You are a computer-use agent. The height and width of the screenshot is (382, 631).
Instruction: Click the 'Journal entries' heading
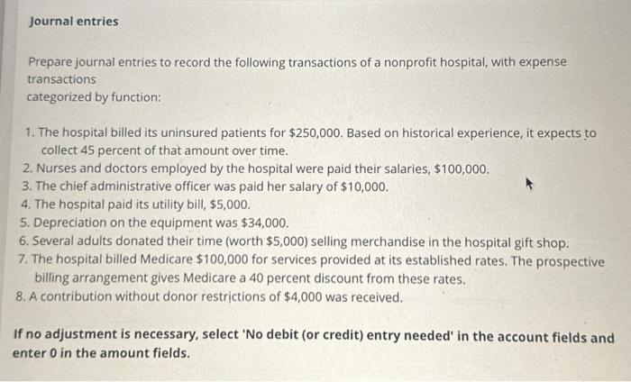(74, 22)
